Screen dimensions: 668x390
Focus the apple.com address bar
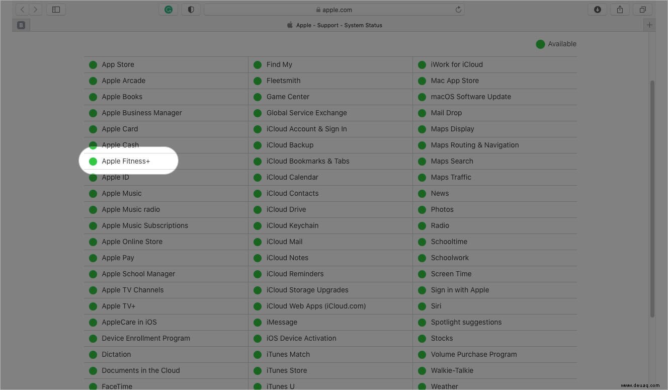pos(334,10)
